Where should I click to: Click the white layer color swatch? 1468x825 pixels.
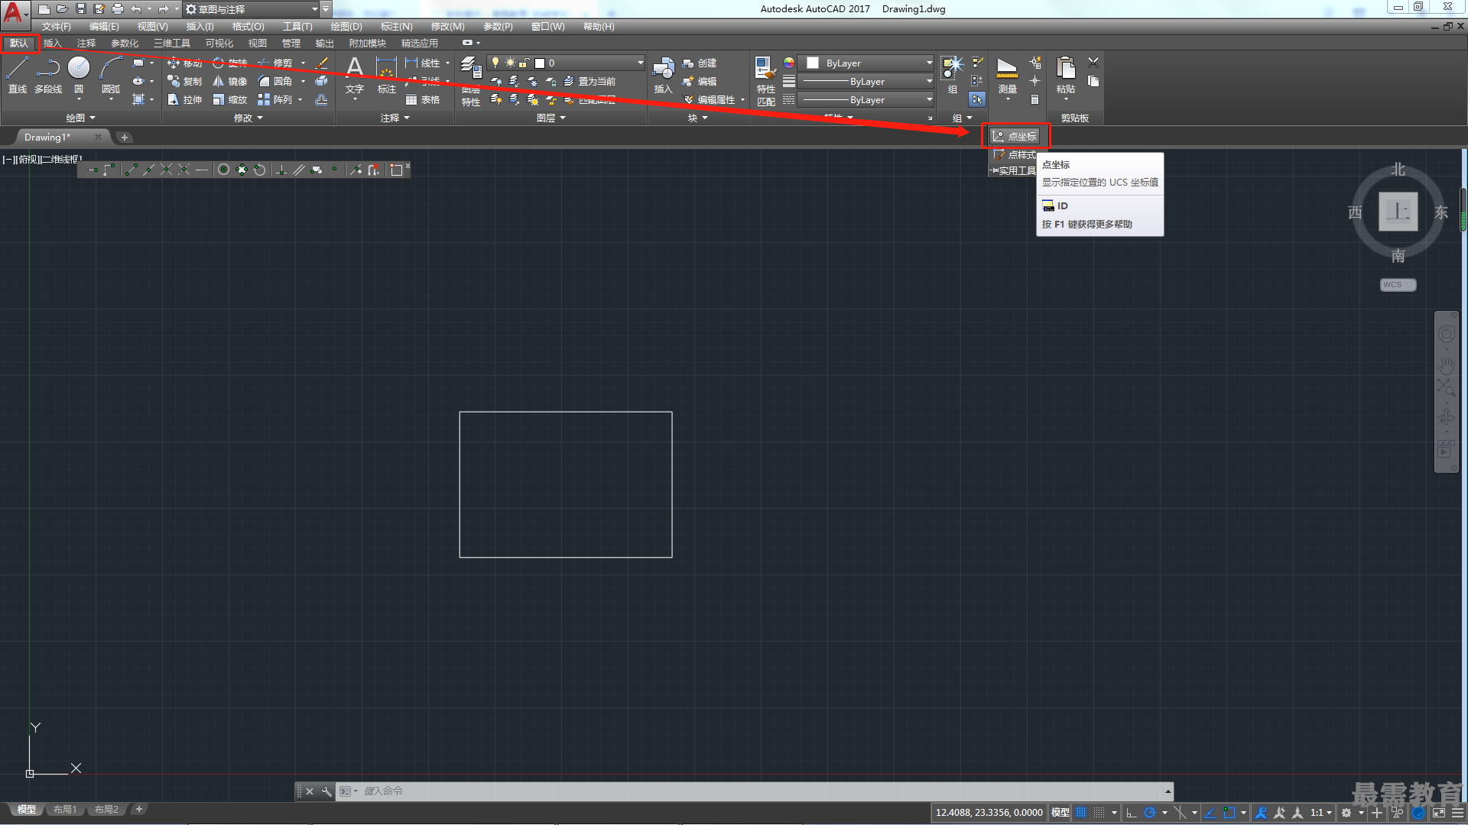click(540, 63)
